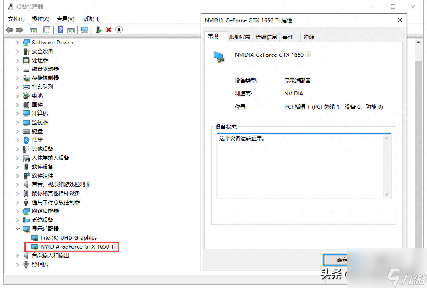Screen dimensions: 427x288
Task: Switch to the 驱动程序 tab
Action: click(x=239, y=37)
